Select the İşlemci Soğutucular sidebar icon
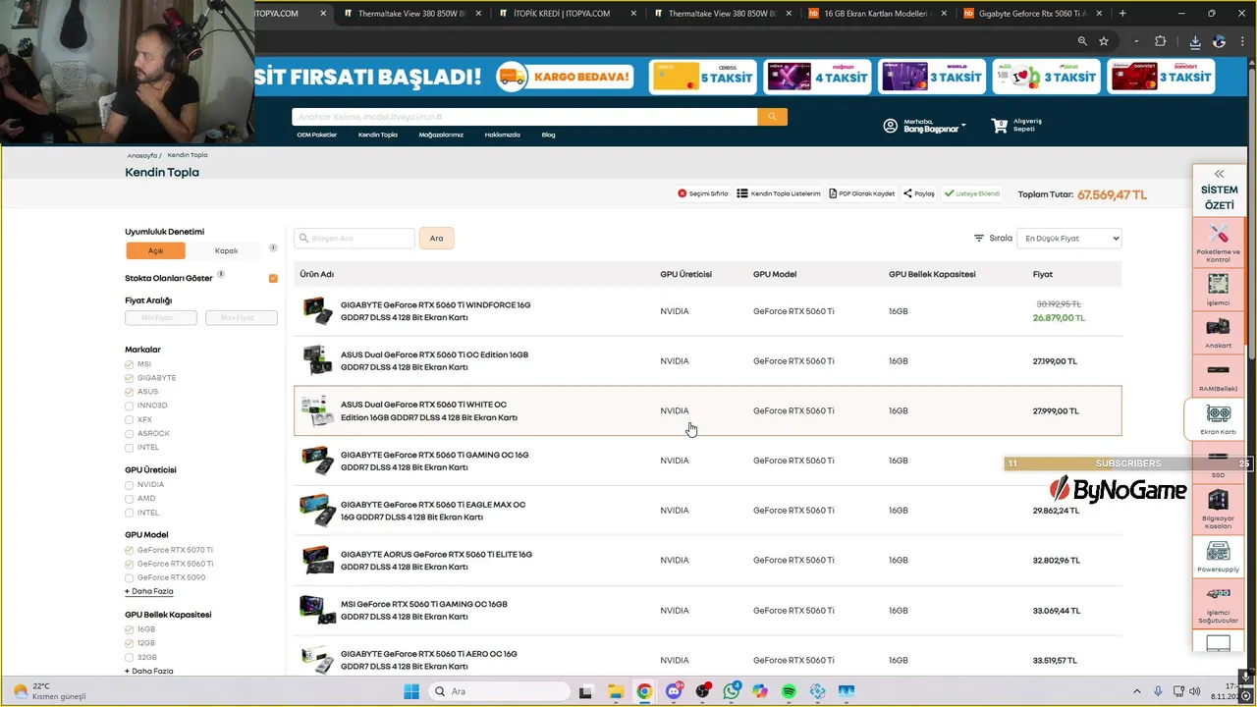 [1218, 603]
